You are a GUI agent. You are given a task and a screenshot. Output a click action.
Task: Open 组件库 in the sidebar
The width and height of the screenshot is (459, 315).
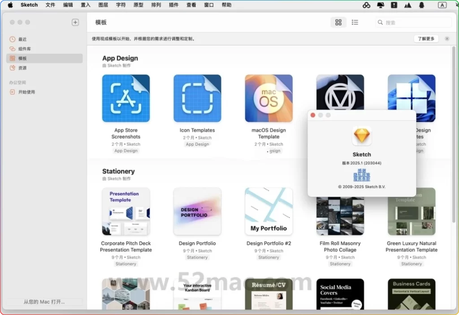[44, 49]
